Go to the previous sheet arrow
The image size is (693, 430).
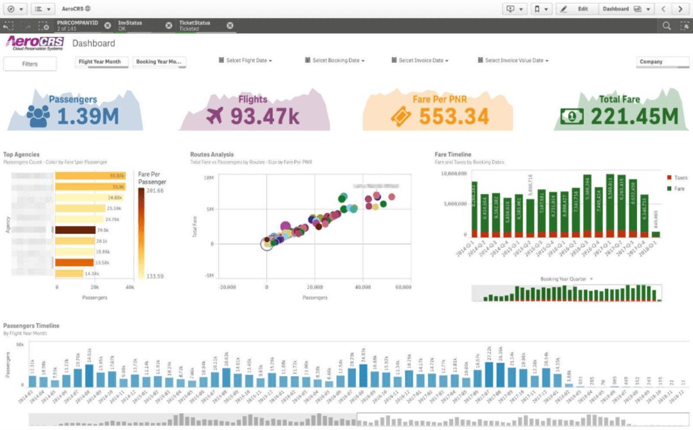point(663,9)
